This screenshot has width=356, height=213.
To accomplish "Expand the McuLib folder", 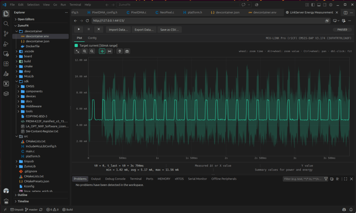I will pyautogui.click(x=17, y=76).
